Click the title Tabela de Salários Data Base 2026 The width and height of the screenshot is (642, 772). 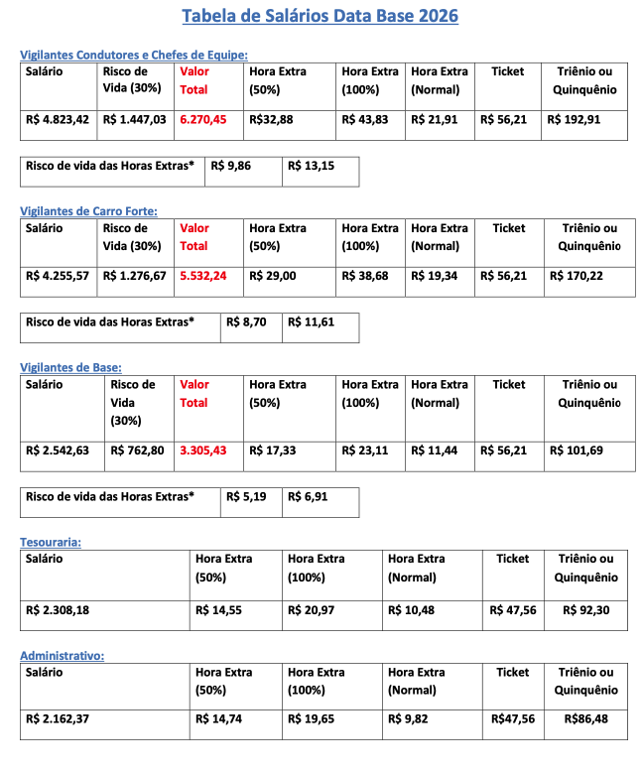321,16
